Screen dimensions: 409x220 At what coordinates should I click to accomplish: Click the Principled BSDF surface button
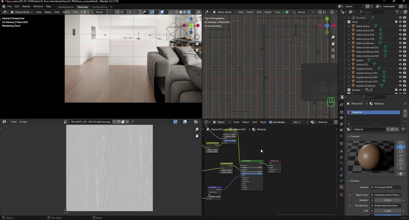[x=386, y=187]
